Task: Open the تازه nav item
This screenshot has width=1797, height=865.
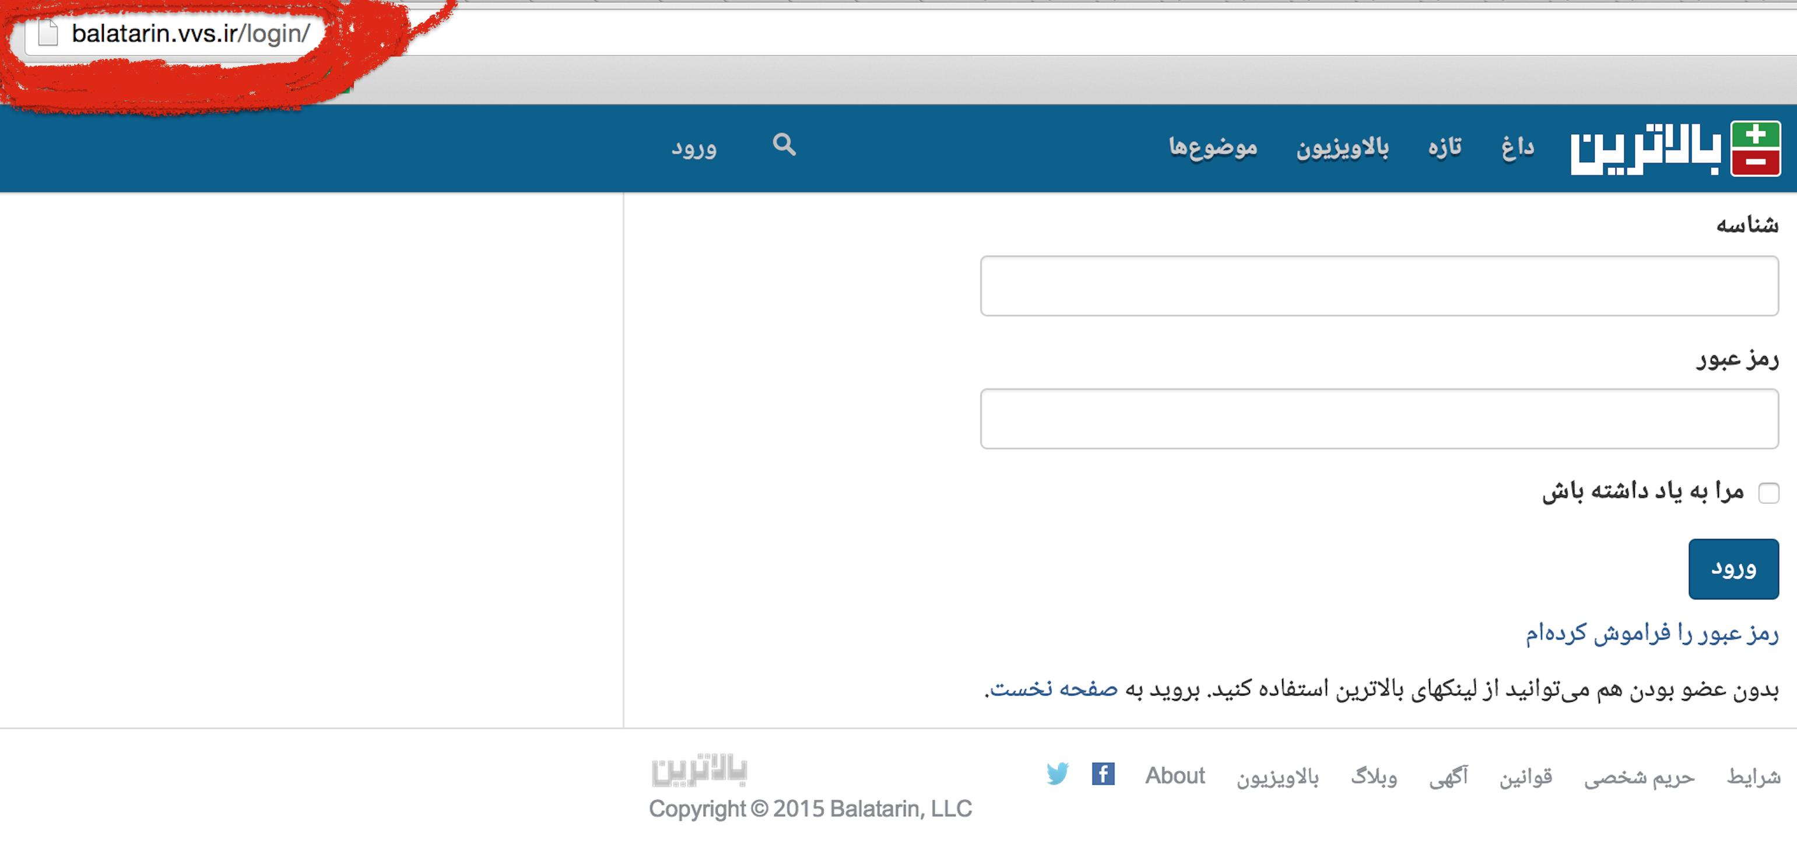Action: [1444, 147]
